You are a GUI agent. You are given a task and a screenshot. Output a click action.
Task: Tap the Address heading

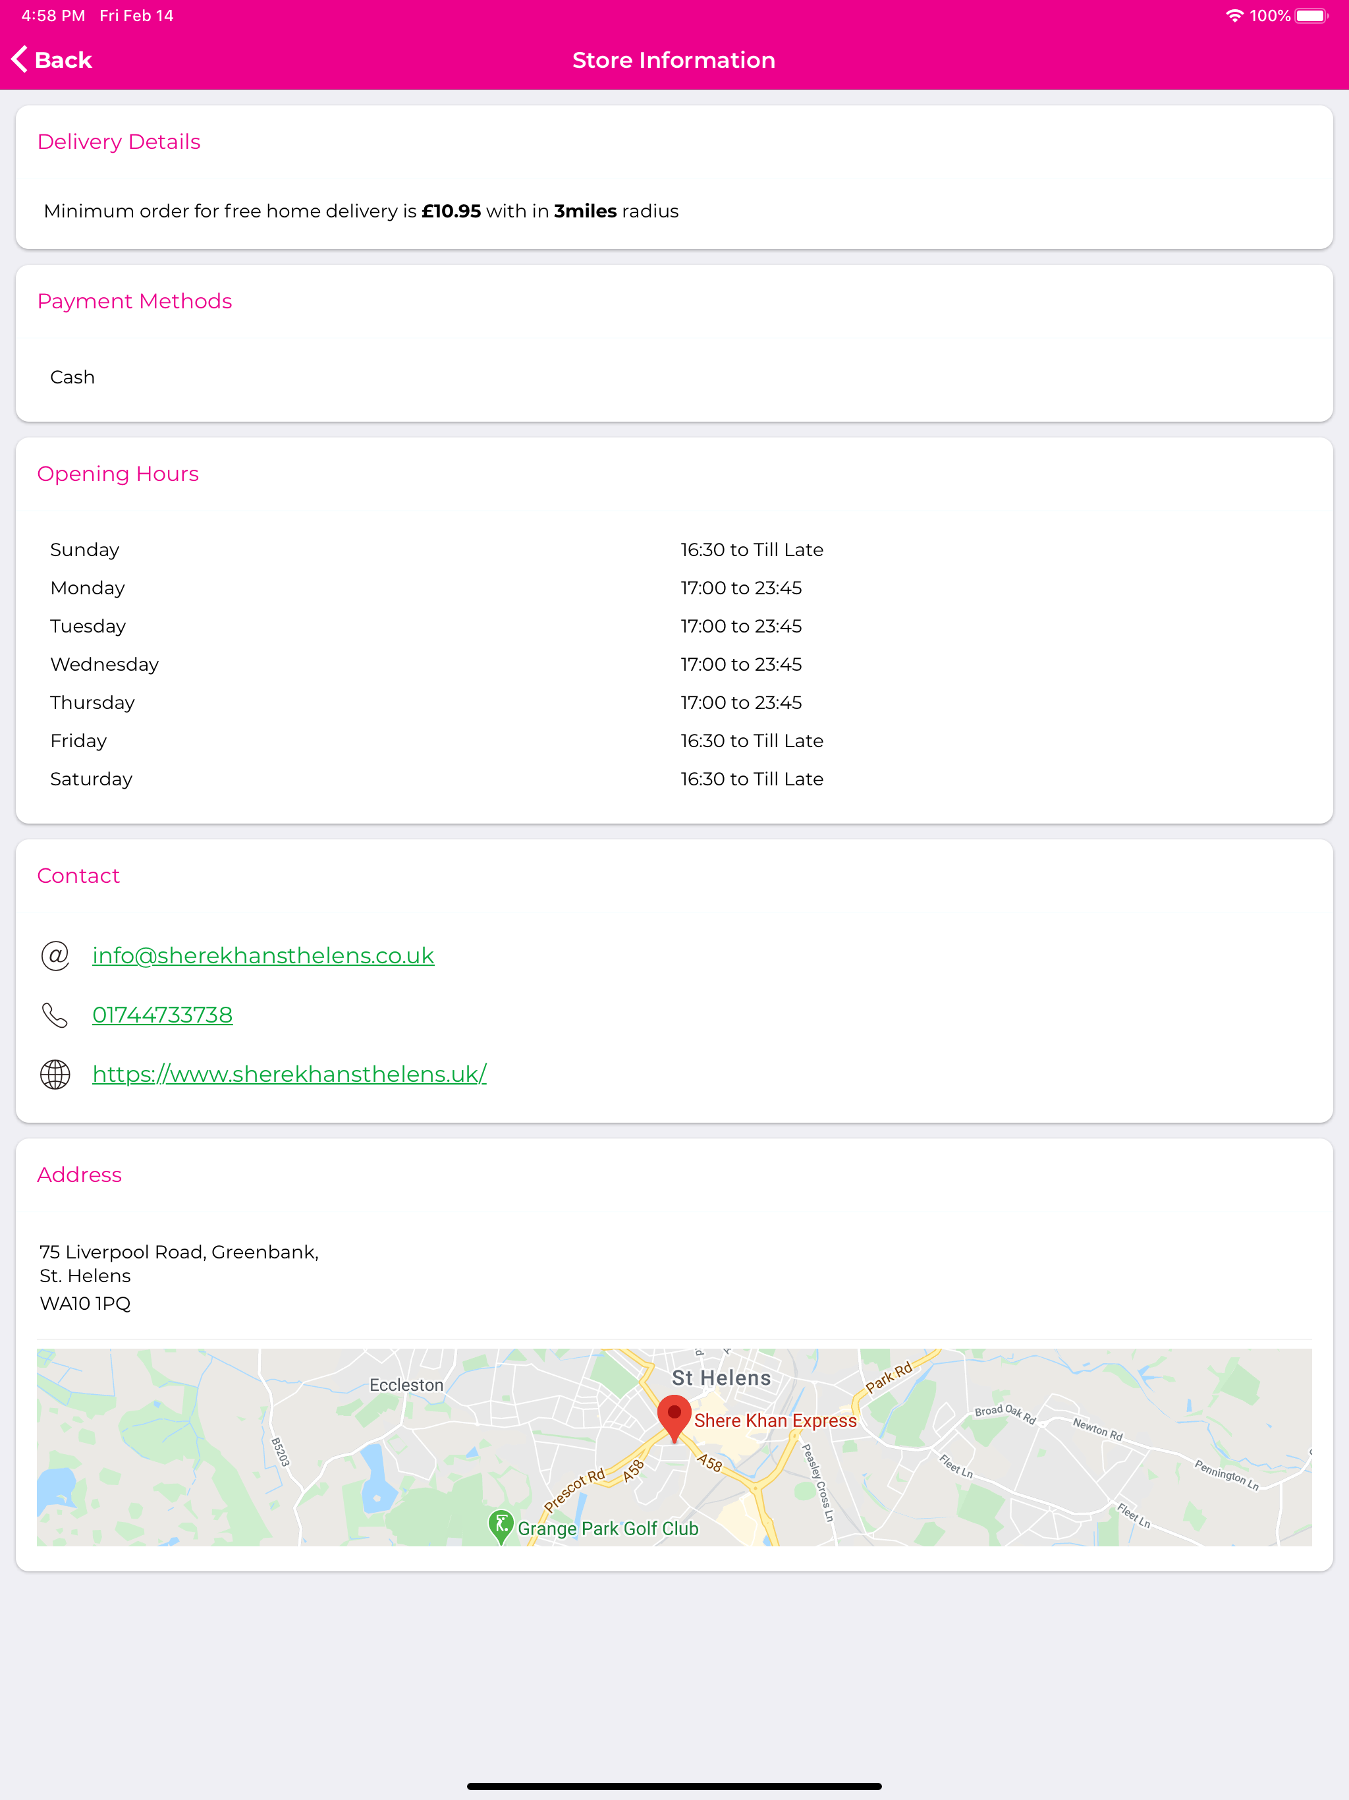pyautogui.click(x=80, y=1175)
